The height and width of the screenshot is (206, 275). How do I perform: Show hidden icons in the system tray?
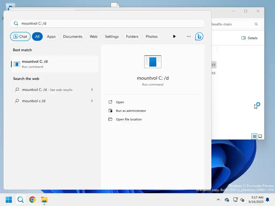(218, 200)
